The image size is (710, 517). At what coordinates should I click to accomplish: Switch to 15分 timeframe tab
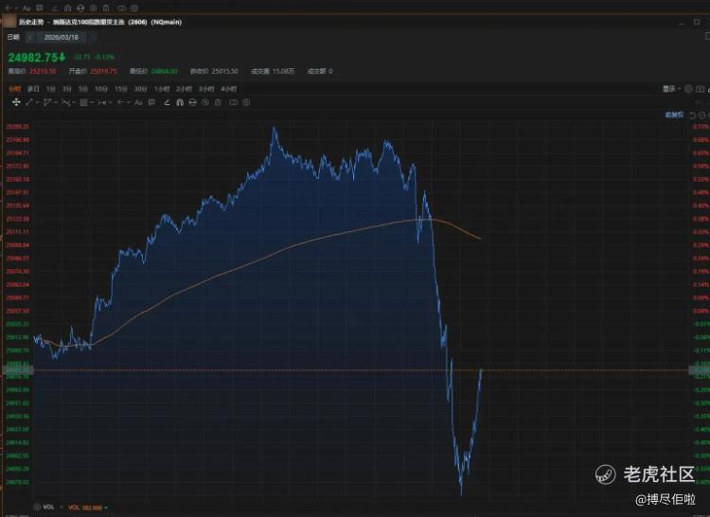point(121,89)
